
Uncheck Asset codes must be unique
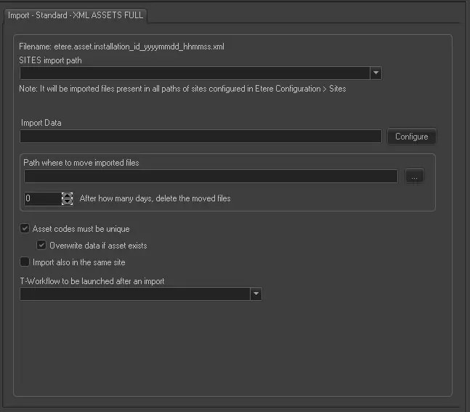(x=25, y=229)
